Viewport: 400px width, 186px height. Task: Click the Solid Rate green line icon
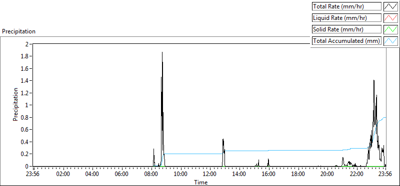click(x=390, y=29)
